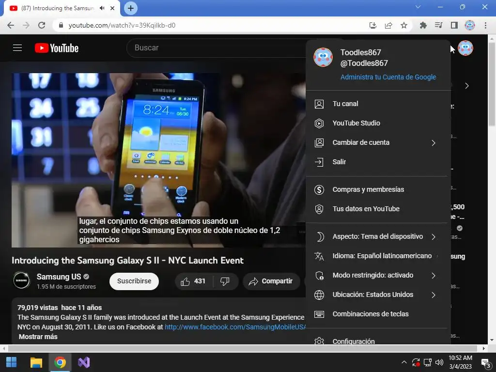Select Tu canal menu entry
This screenshot has height=372, width=496.
pyautogui.click(x=378, y=104)
